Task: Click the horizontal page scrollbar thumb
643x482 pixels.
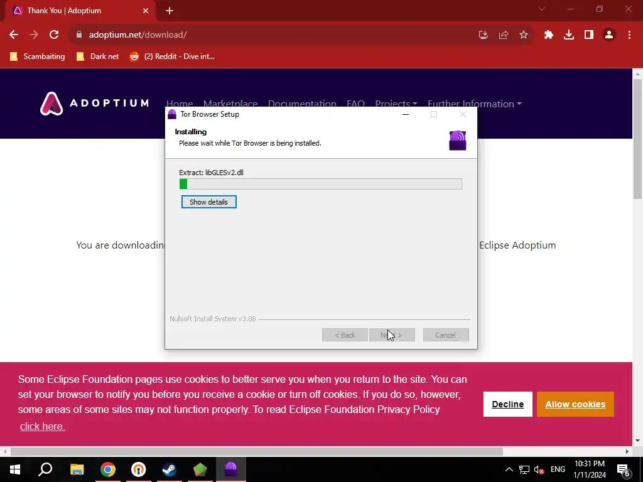Action: click(x=257, y=452)
